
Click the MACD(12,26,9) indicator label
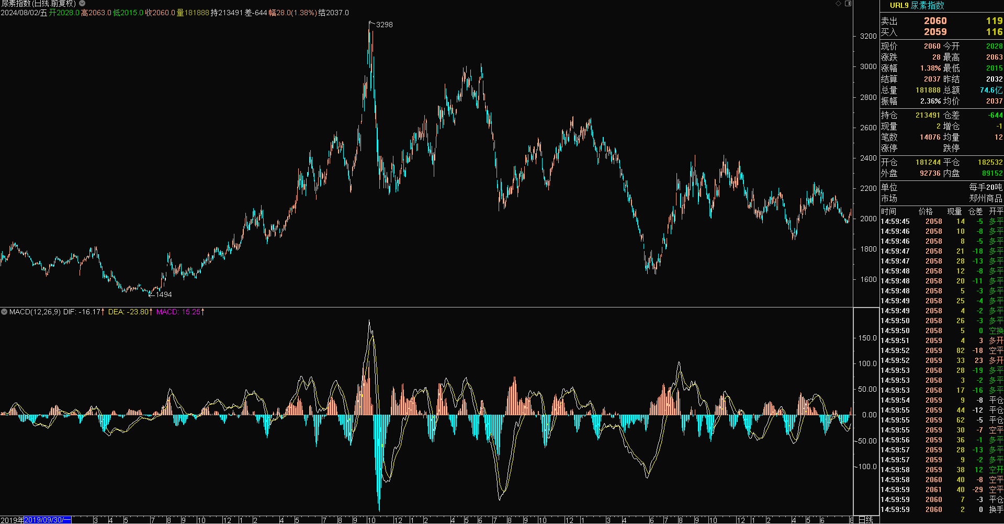(x=35, y=312)
